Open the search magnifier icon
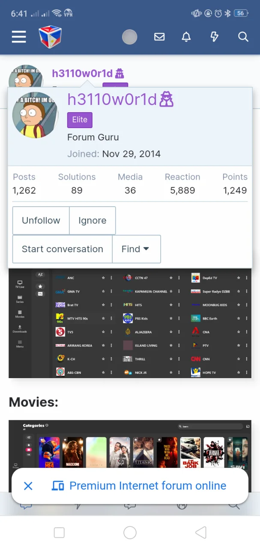The height and width of the screenshot is (550, 260). tap(243, 37)
